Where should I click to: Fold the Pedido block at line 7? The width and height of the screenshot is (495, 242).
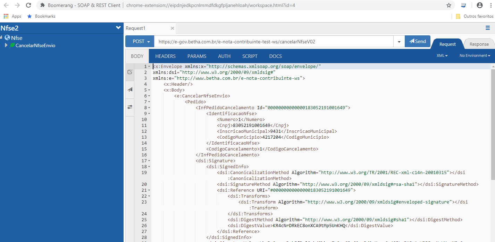point(149,102)
